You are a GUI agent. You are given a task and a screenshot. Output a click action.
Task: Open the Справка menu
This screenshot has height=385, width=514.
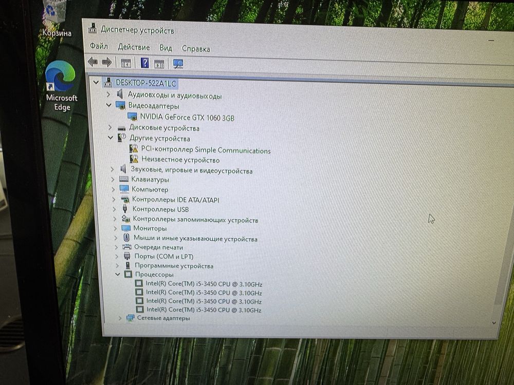click(196, 49)
